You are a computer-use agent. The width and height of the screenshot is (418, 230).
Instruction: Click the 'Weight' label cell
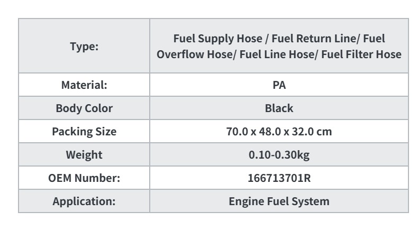click(x=85, y=155)
